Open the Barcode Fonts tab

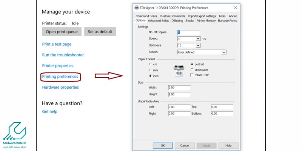point(227,21)
